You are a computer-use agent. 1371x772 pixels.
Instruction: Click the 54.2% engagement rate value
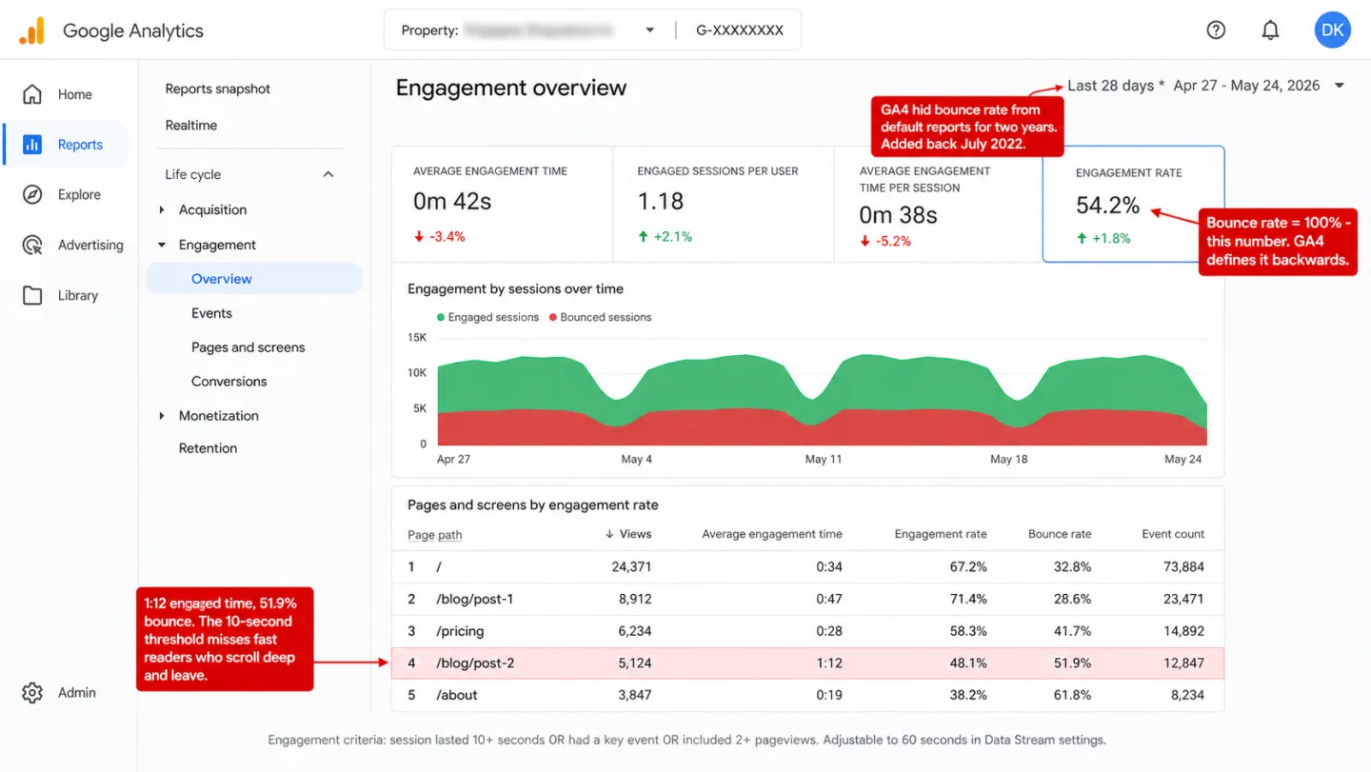click(1107, 206)
